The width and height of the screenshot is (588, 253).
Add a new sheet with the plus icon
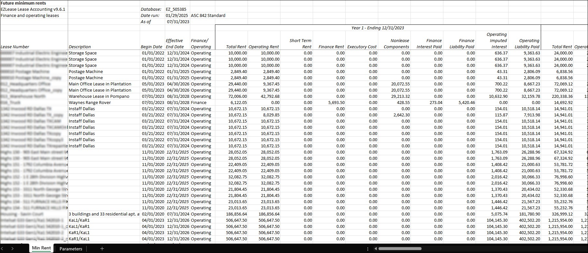[x=102, y=248]
